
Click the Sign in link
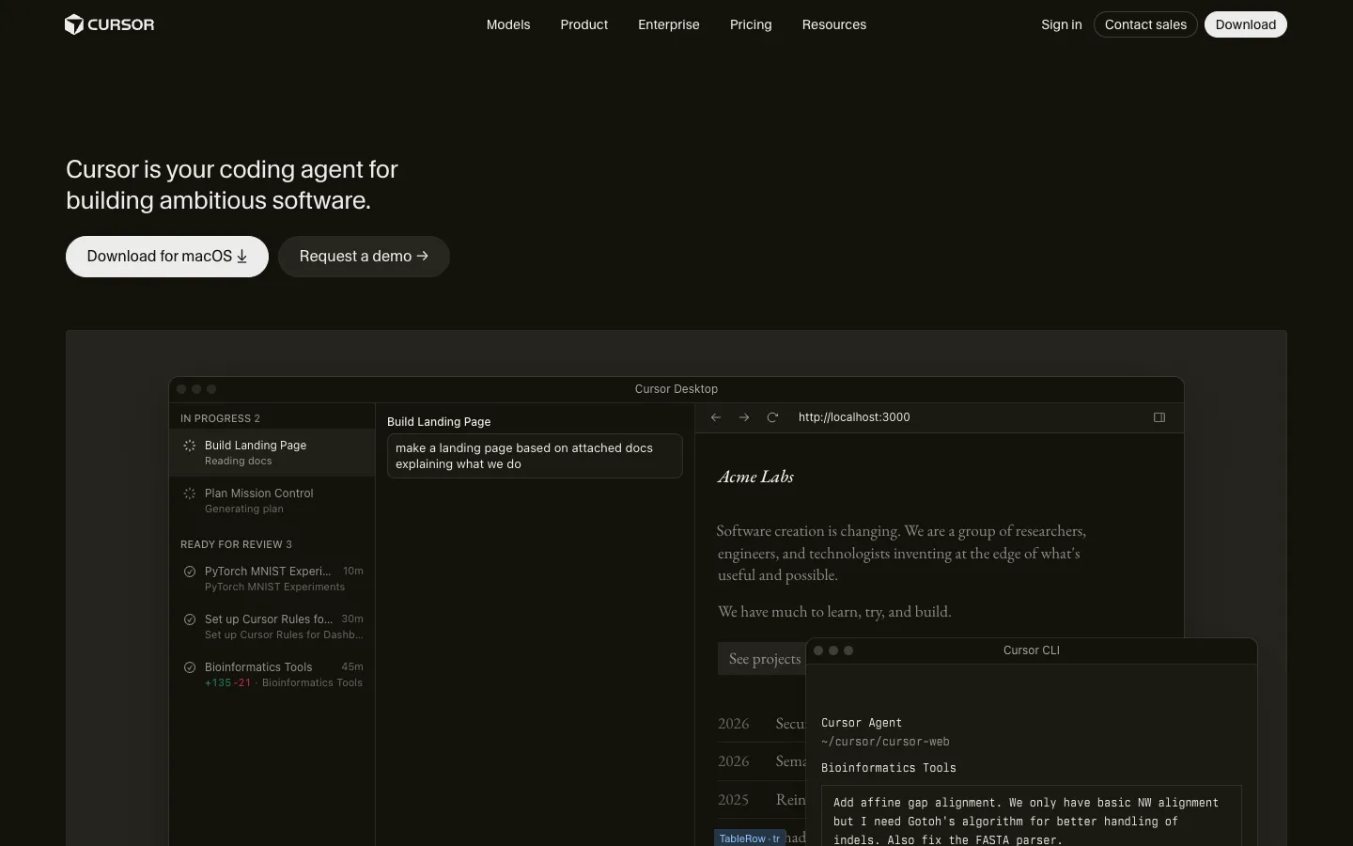1062,24
